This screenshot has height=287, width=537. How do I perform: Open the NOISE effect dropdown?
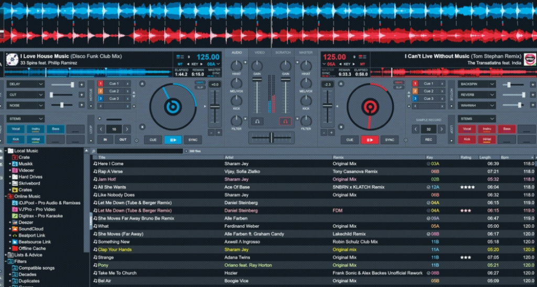click(x=25, y=105)
